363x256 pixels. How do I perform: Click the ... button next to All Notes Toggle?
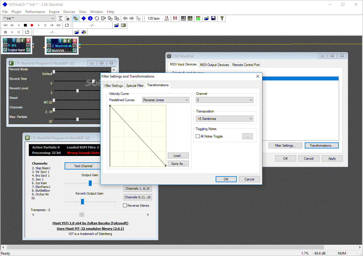(x=247, y=136)
